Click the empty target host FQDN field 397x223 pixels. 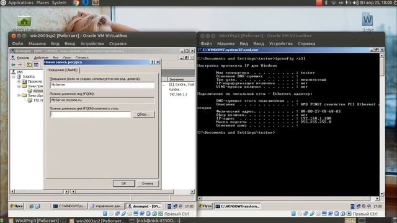tap(91, 114)
